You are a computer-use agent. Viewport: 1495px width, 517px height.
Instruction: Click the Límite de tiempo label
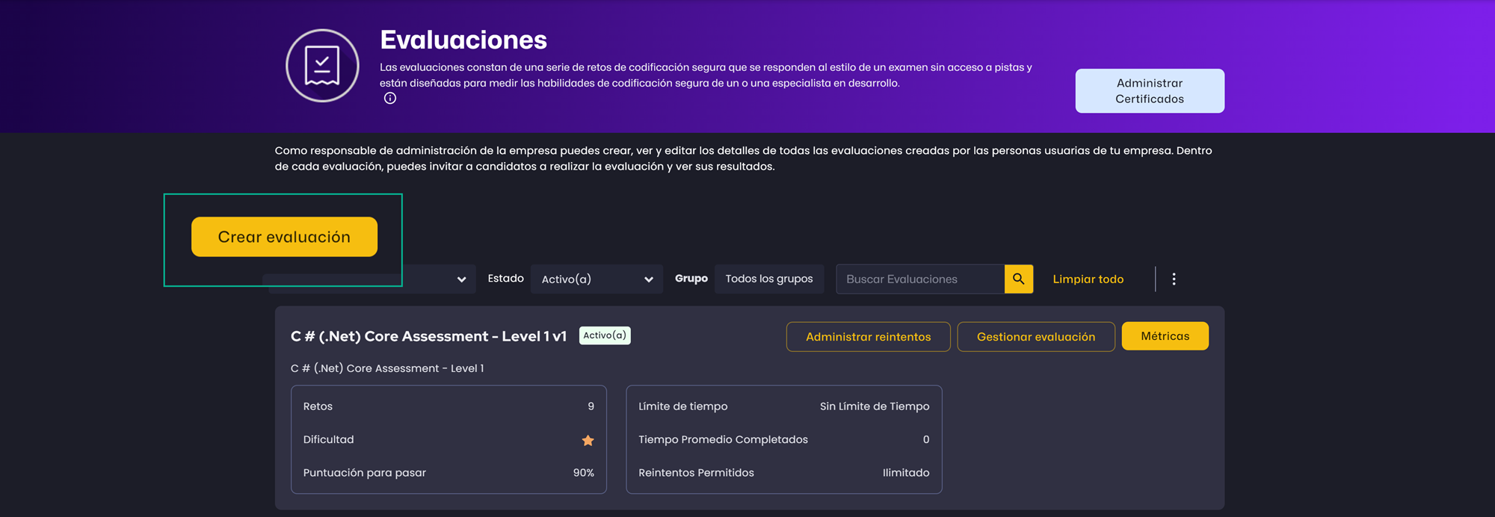click(x=682, y=406)
